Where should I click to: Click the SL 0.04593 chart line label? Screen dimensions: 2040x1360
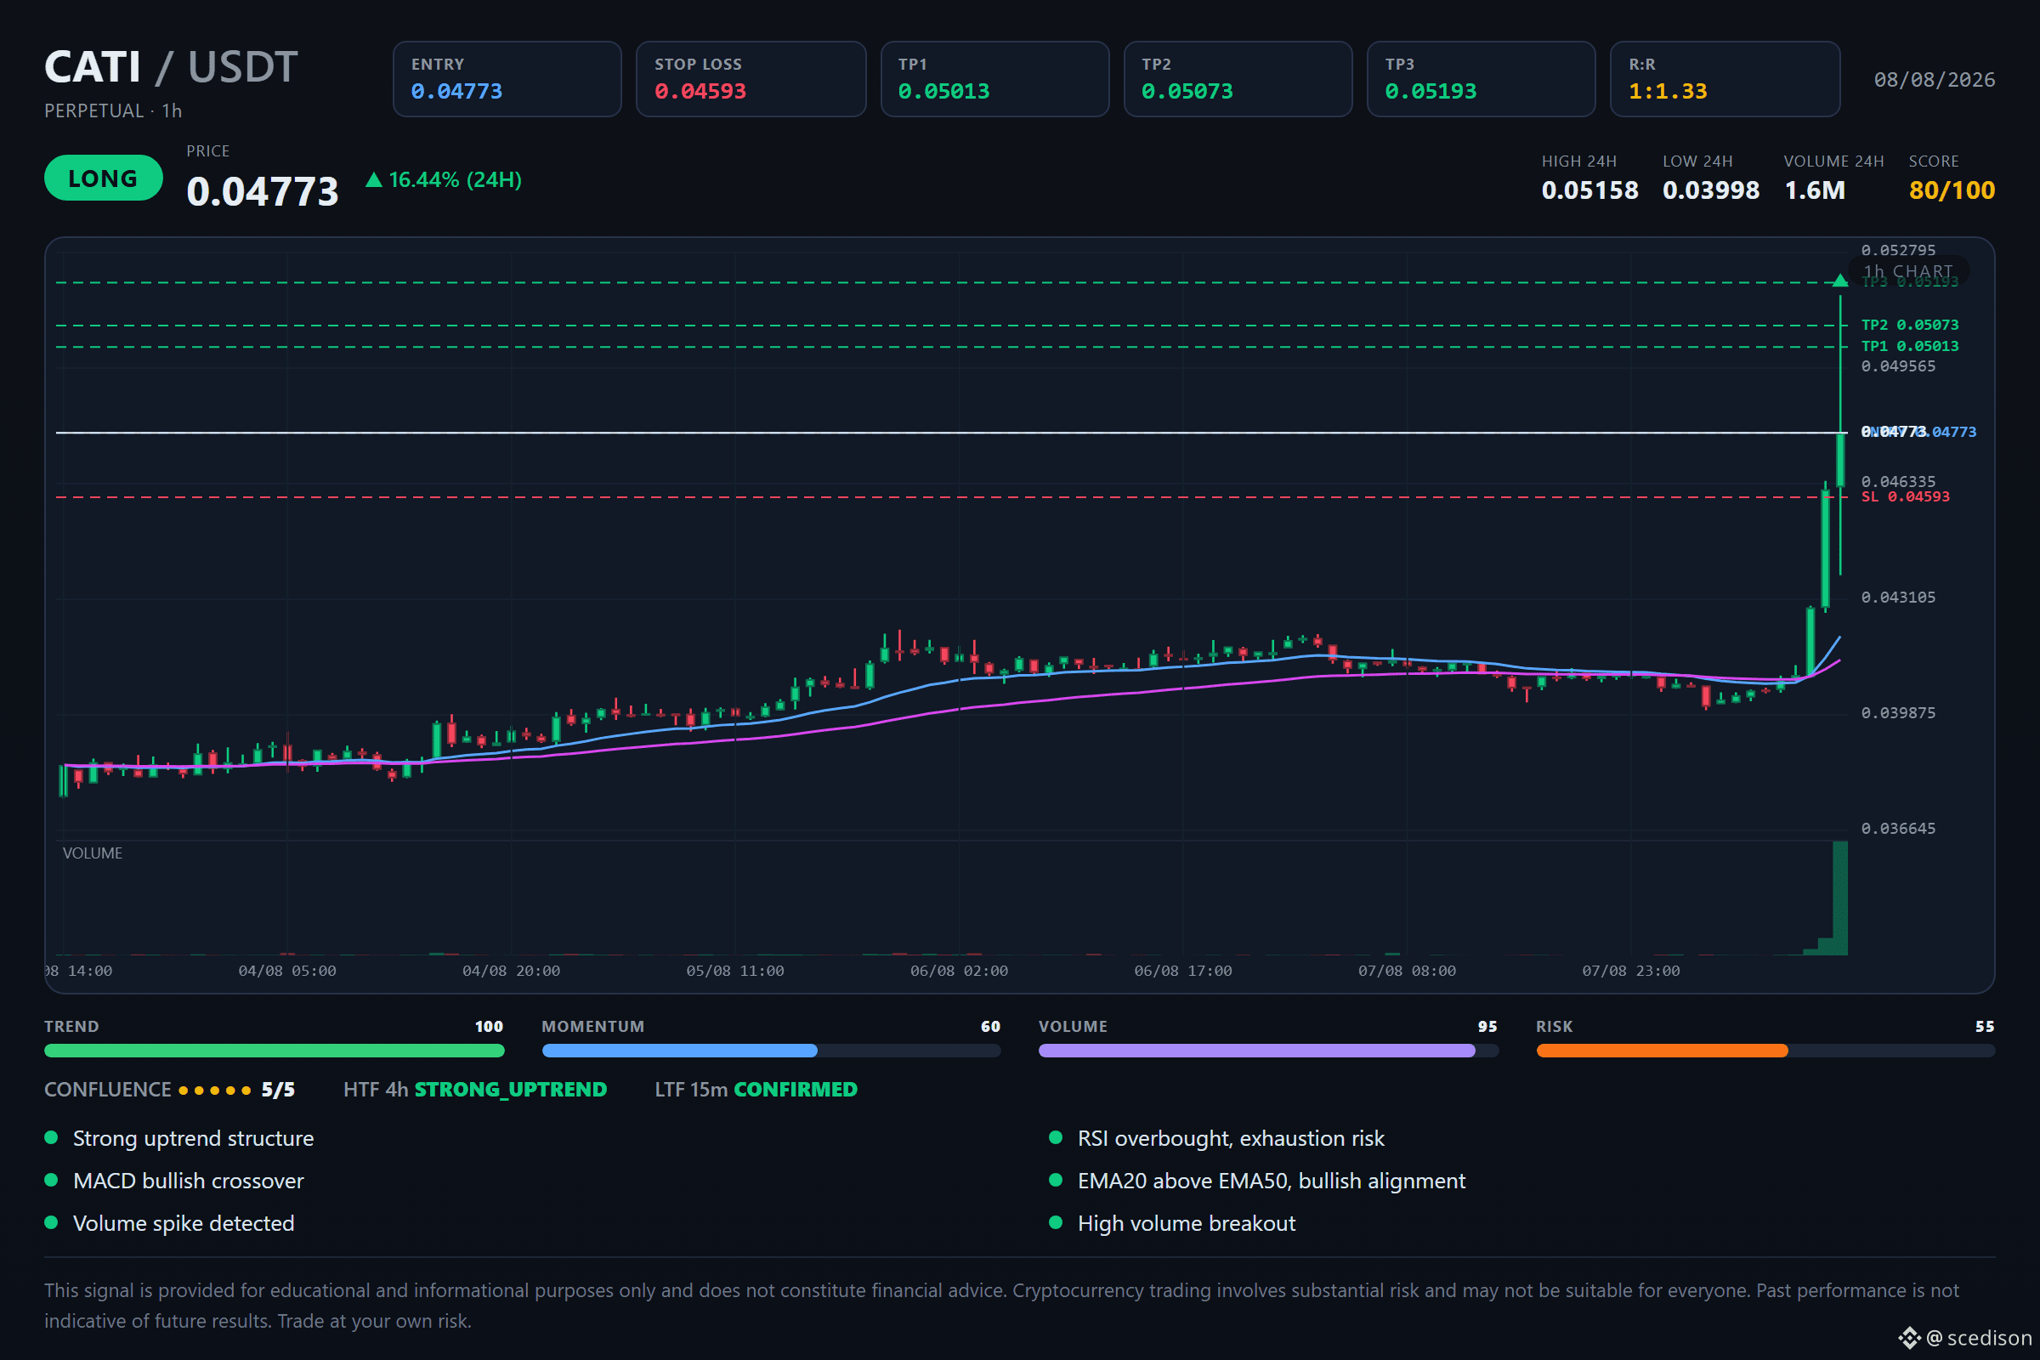1906,496
